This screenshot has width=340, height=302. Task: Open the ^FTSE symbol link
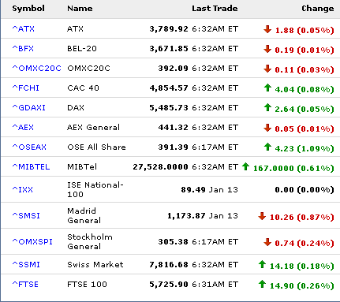(x=25, y=284)
